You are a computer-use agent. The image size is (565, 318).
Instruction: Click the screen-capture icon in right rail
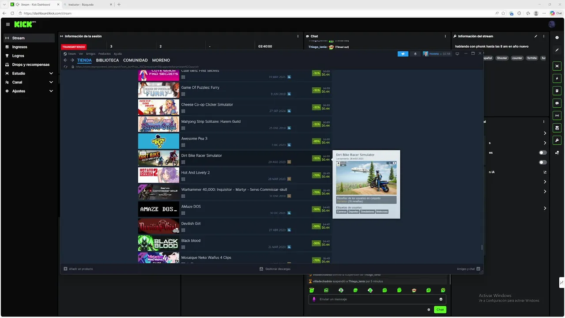(x=557, y=66)
